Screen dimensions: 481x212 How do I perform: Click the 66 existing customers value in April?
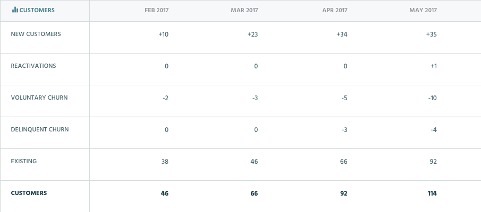[x=343, y=162]
